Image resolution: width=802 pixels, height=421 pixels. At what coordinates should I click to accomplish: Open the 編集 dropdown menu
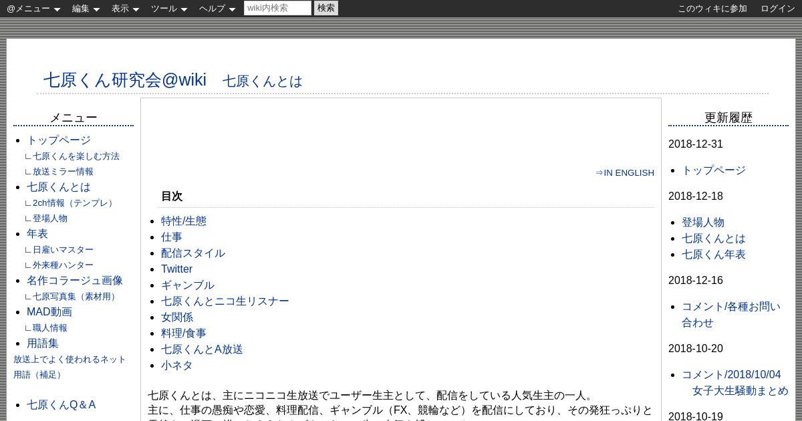[86, 9]
